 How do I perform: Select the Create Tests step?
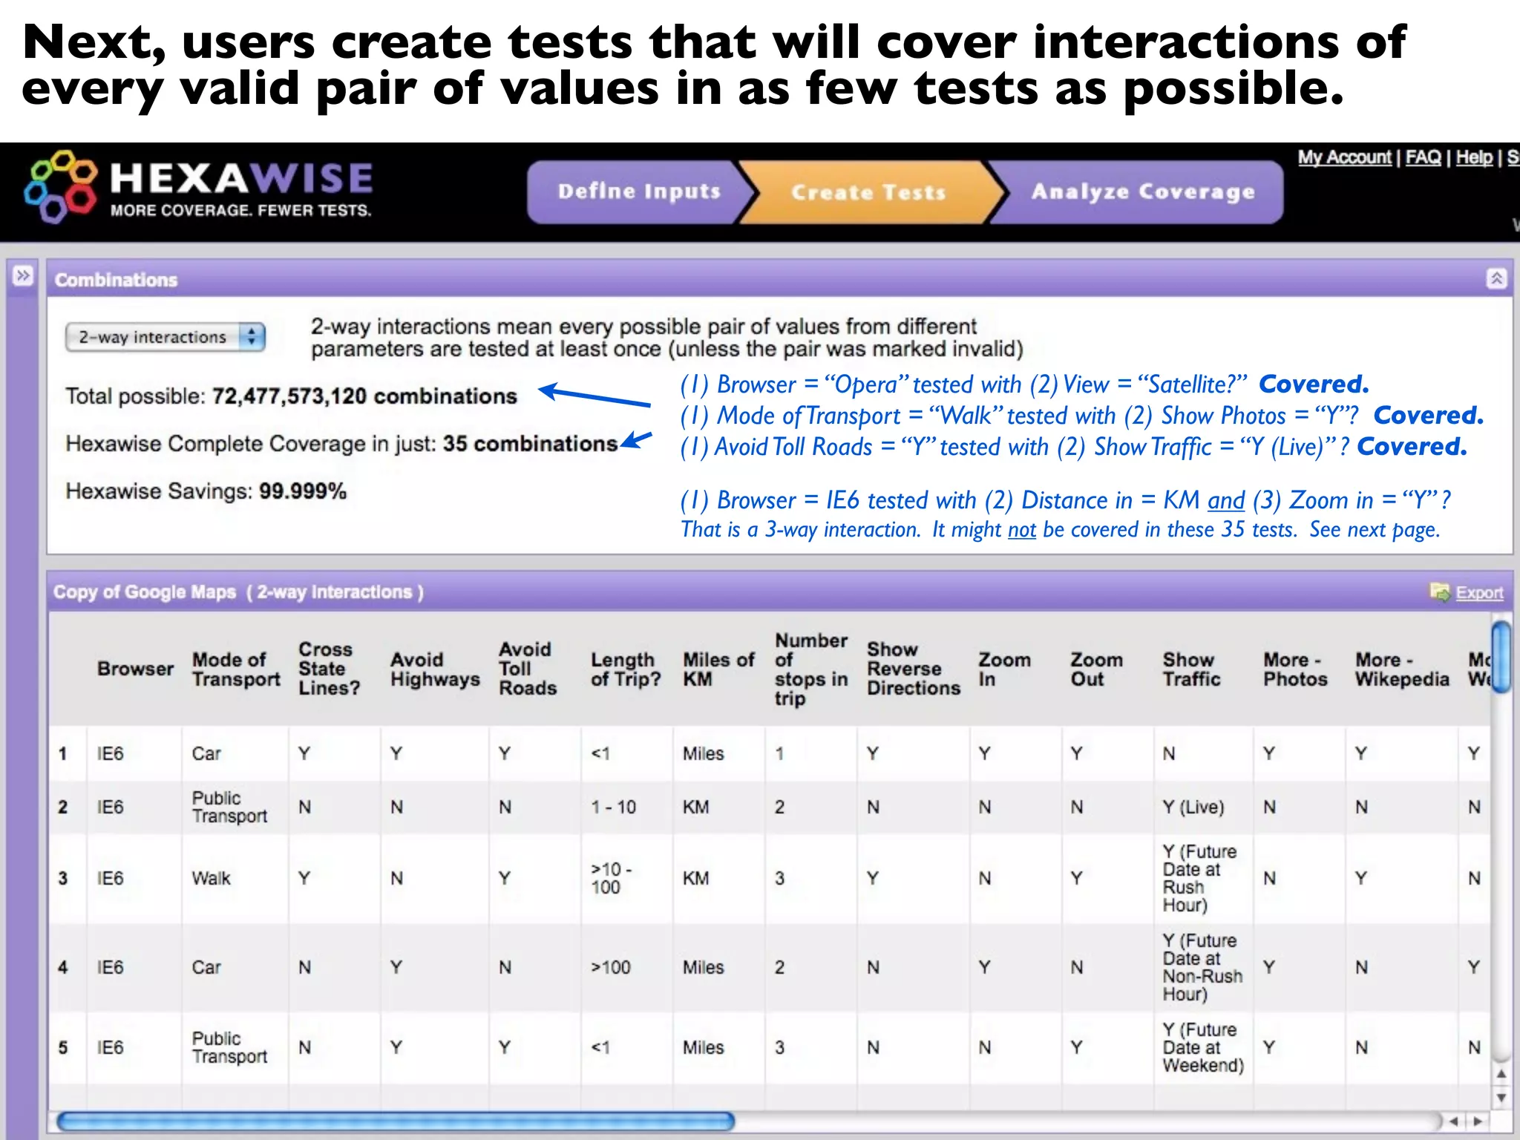click(x=869, y=192)
